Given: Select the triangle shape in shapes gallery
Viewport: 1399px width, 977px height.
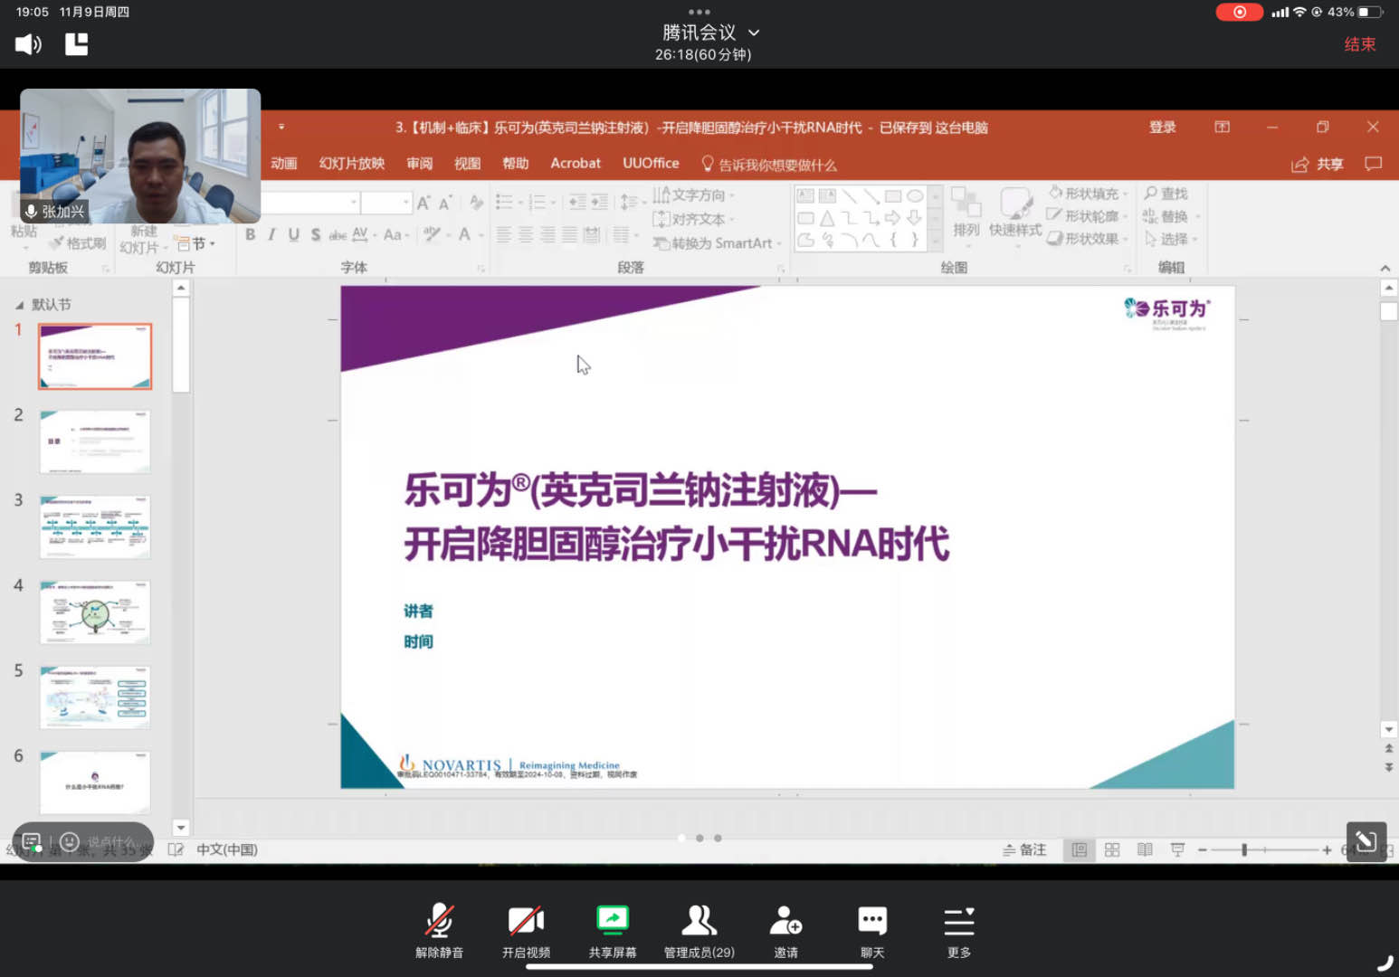Looking at the screenshot, I should [x=827, y=218].
